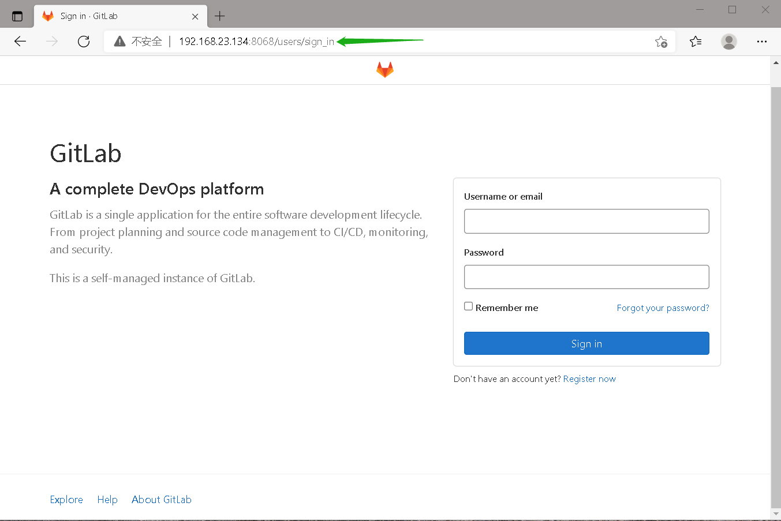Open the browser settings ellipsis menu
This screenshot has width=781, height=521.
click(762, 41)
